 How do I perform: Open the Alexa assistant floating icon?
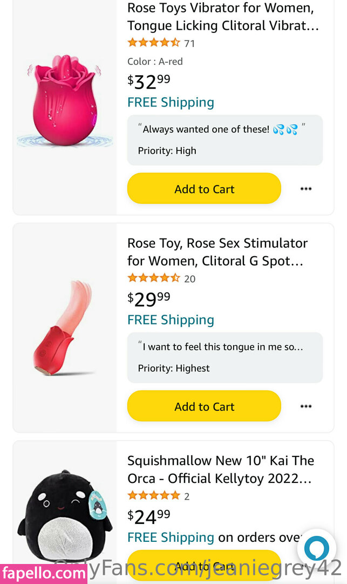coord(316,548)
